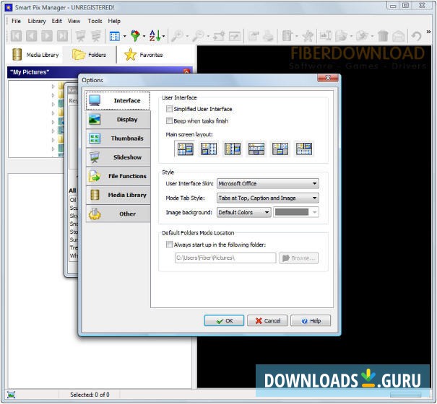The image size is (437, 404).
Task: Click the zoom in magnifier icon
Action: [177, 36]
